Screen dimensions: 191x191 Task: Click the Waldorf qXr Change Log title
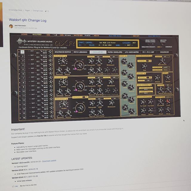(x=28, y=20)
